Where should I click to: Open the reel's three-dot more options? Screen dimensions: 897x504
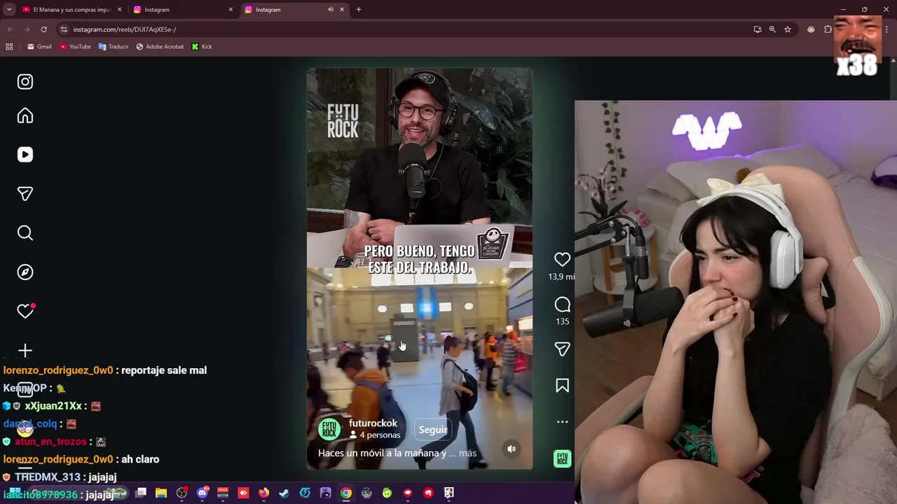click(562, 422)
